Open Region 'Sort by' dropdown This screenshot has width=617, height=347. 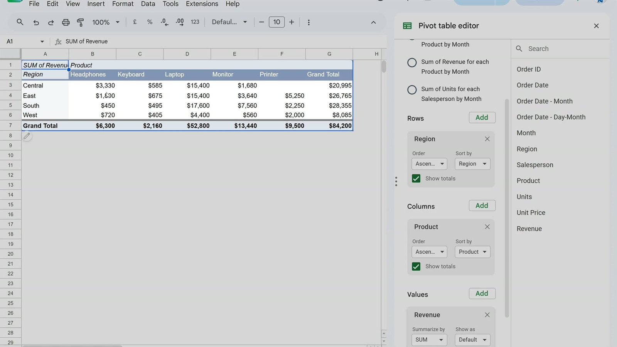(472, 164)
